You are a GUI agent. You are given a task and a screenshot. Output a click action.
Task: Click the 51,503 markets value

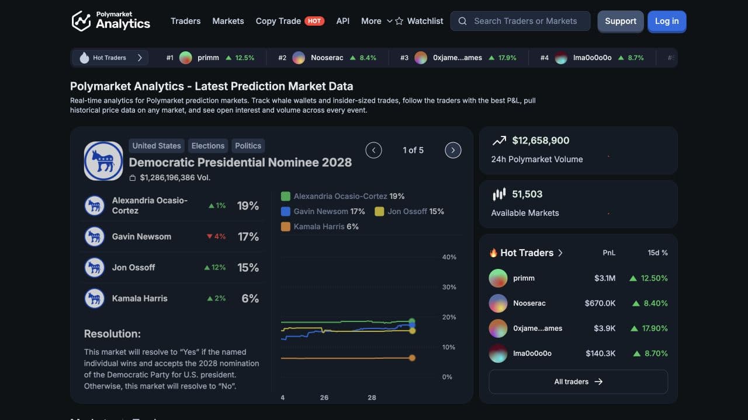527,194
